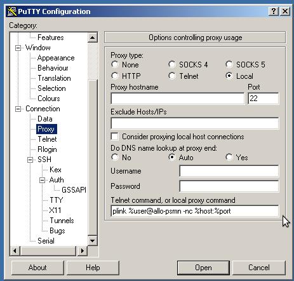Open the Kex category
Image resolution: width=294 pixels, height=281 pixels.
coord(55,170)
